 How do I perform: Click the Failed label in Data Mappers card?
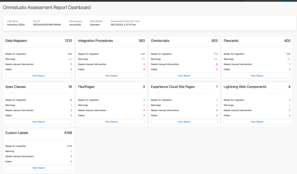(8, 69)
